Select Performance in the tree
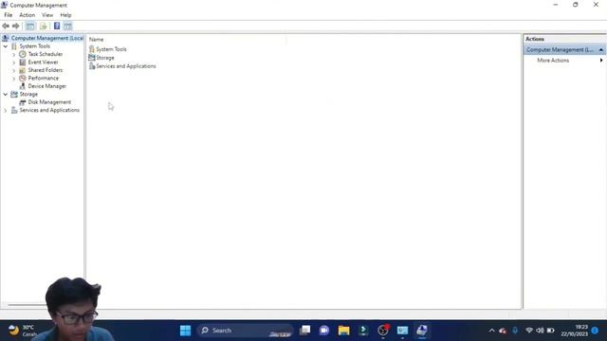The image size is (607, 341). click(44, 78)
